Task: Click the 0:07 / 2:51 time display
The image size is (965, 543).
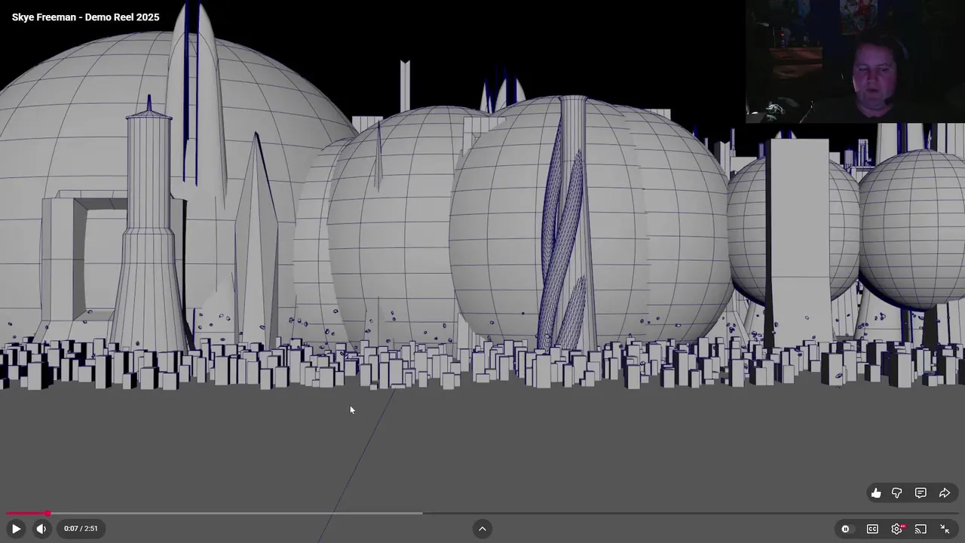Action: tap(81, 529)
